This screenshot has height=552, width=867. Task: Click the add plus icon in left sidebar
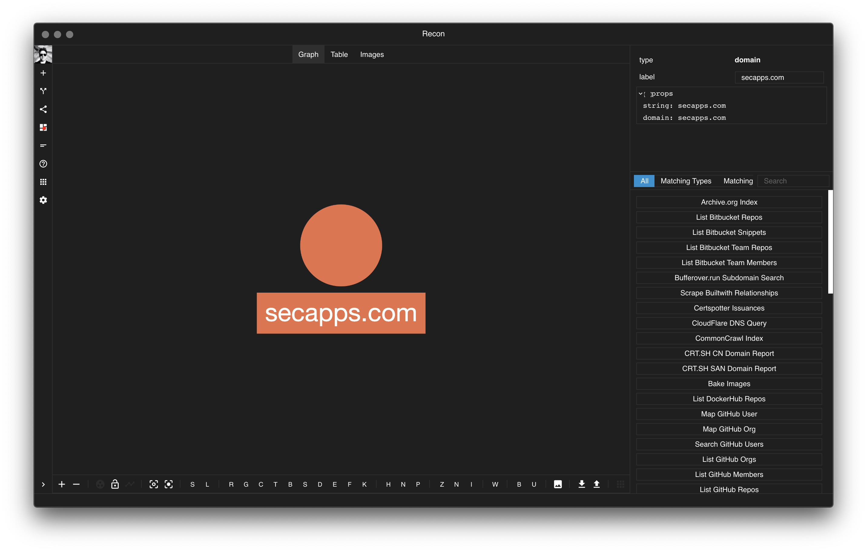[x=43, y=73]
